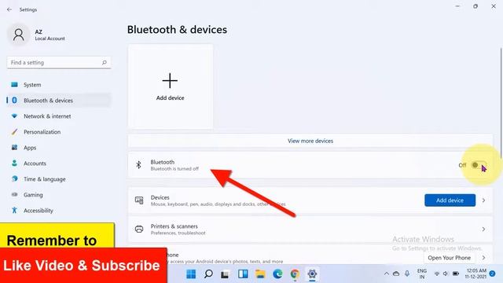Click the Time & language globe icon
503x283 pixels.
coord(14,178)
